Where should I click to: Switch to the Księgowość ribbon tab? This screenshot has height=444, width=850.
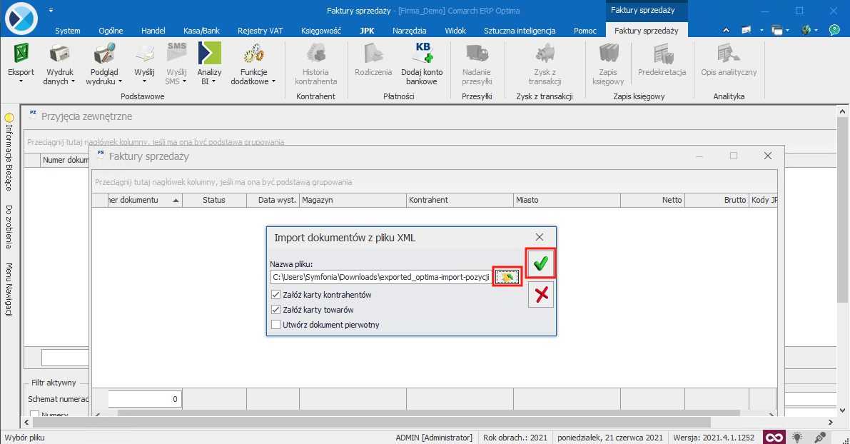tap(321, 31)
